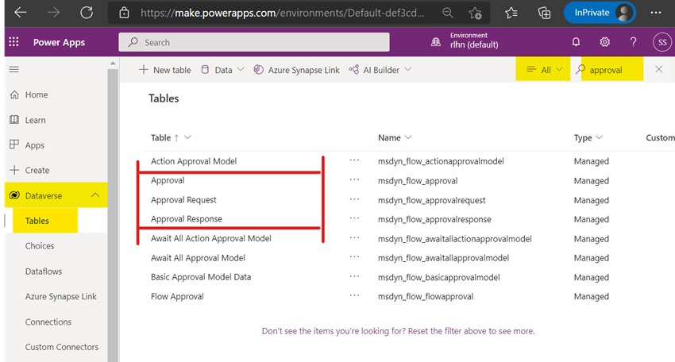Image resolution: width=675 pixels, height=362 pixels.
Task: Open more options for Approval Response row
Action: pos(354,218)
